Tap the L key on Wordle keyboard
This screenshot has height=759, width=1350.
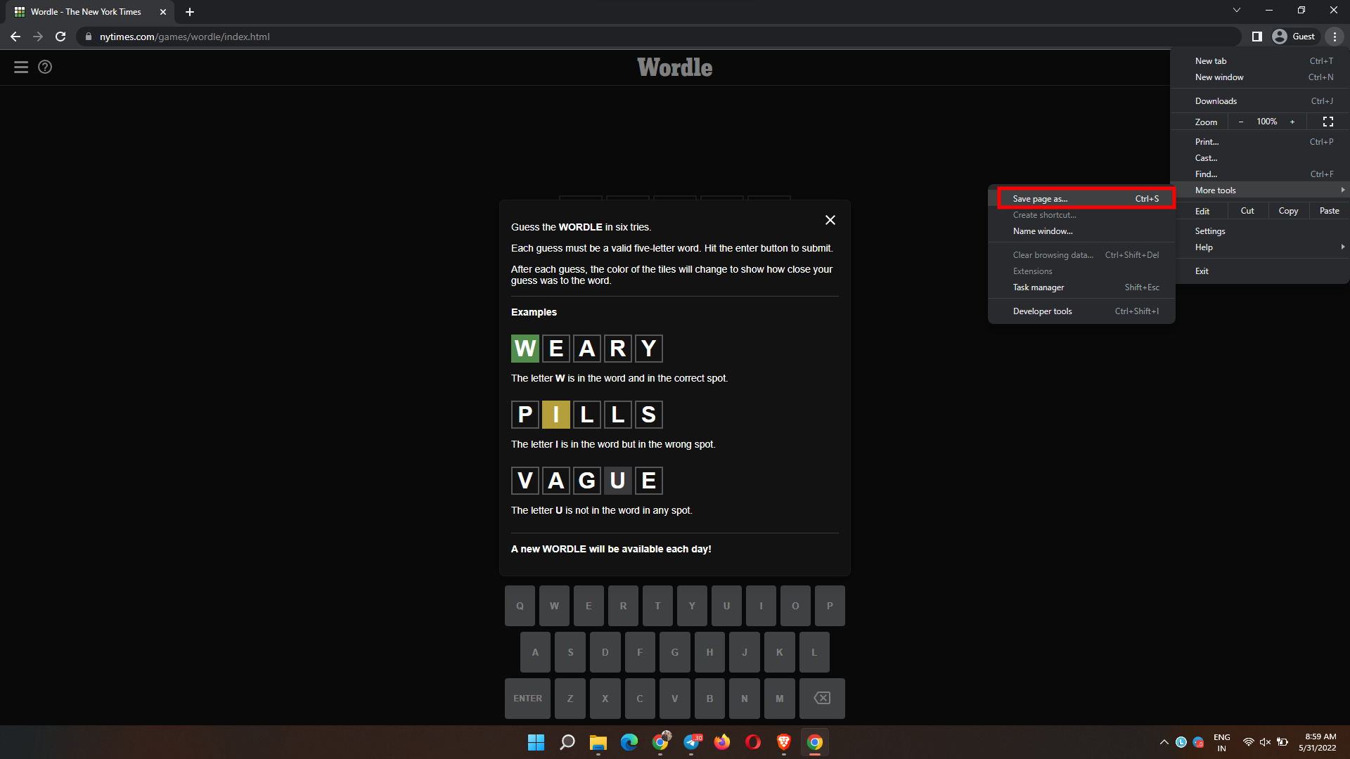814,652
